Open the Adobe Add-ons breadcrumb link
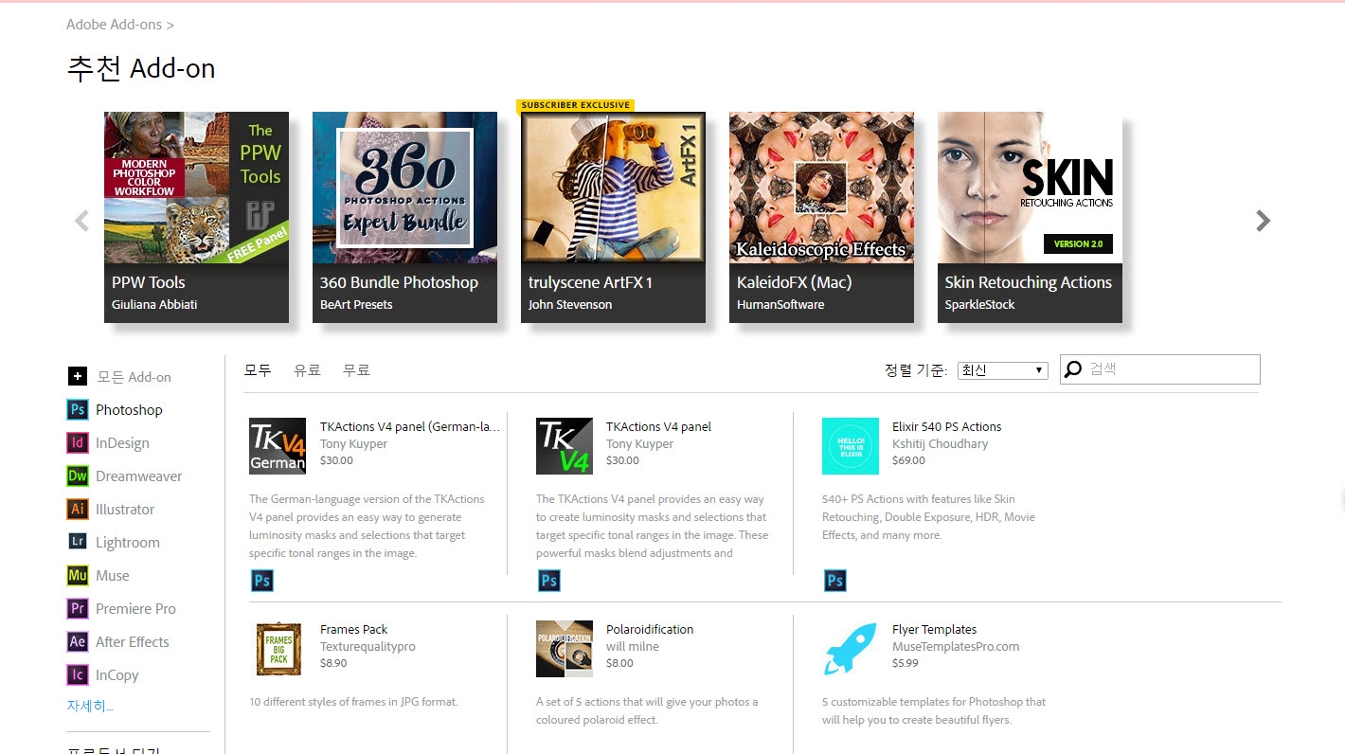This screenshot has height=754, width=1345. click(x=114, y=24)
